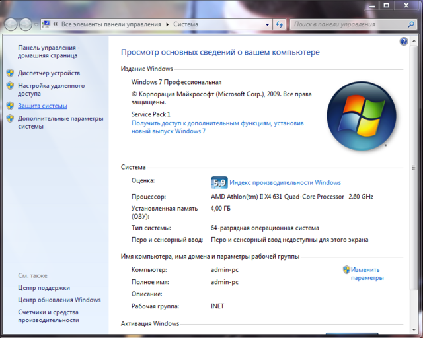Click the magnifier search icon

pyautogui.click(x=411, y=24)
